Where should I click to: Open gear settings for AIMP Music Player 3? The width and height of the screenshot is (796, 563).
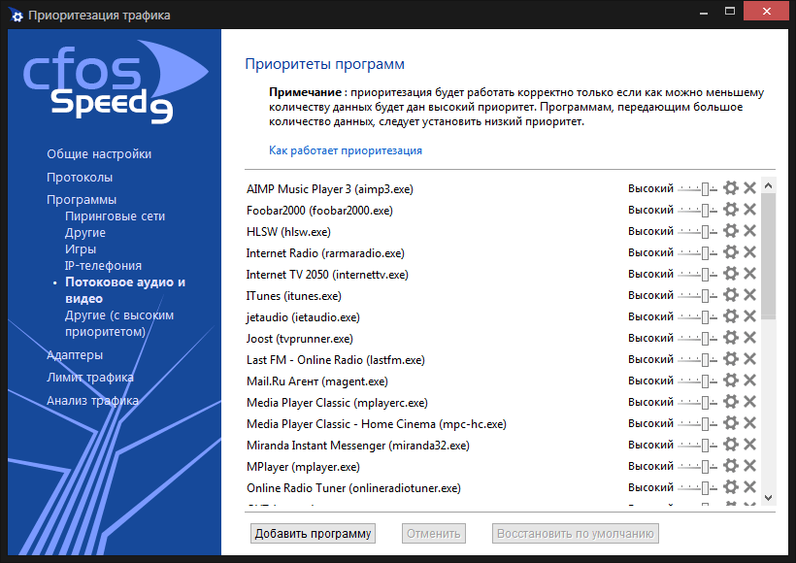(731, 188)
